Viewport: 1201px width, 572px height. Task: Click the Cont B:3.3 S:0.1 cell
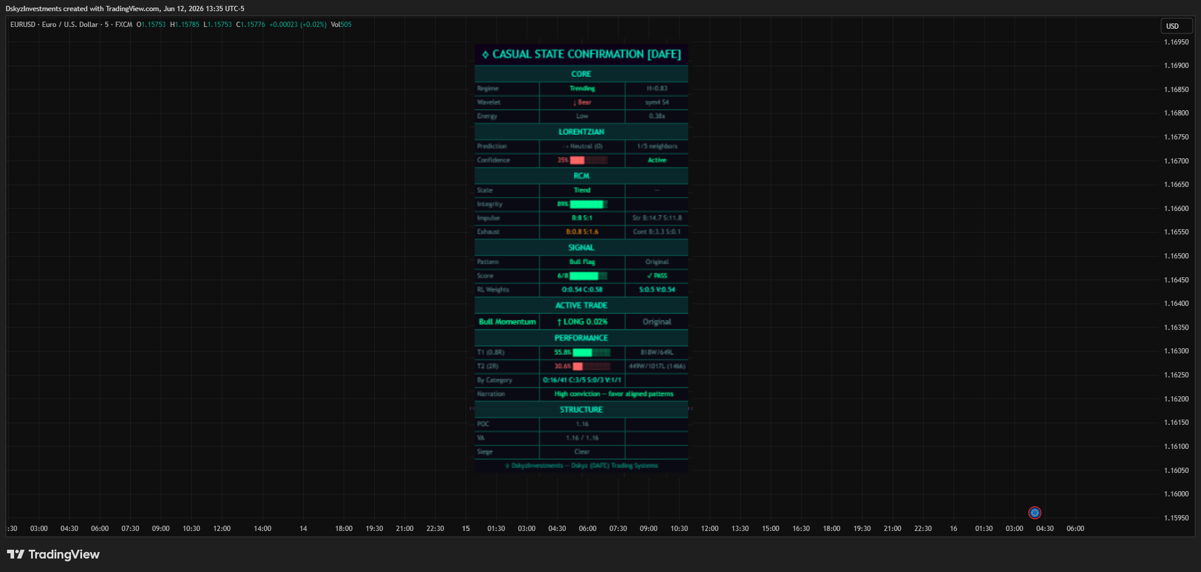pyautogui.click(x=657, y=231)
